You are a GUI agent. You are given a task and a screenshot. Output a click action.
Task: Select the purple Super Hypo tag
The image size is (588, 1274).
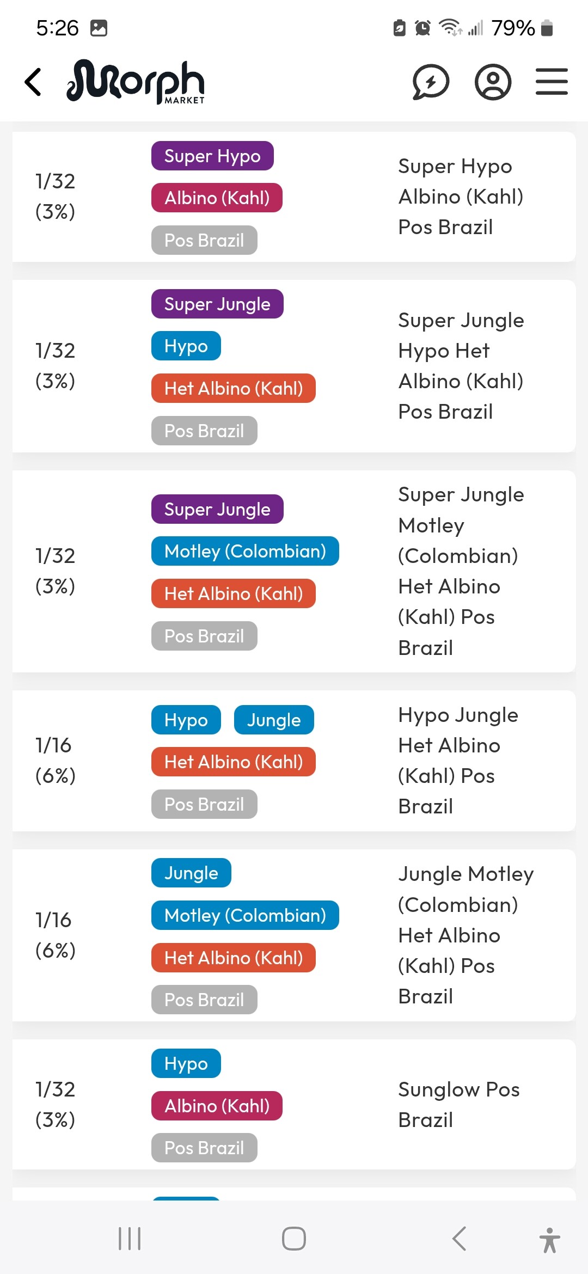tap(212, 156)
